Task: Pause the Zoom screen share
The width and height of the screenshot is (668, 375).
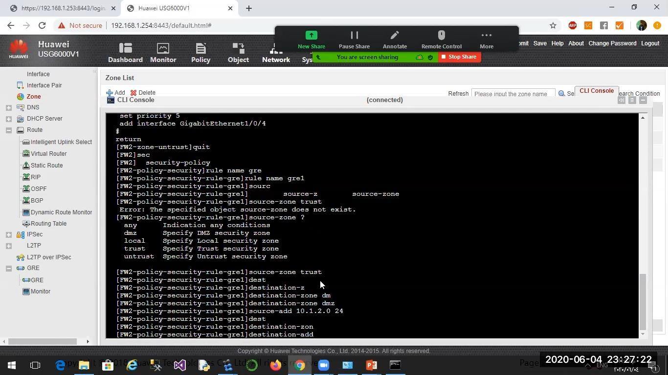Action: [354, 40]
